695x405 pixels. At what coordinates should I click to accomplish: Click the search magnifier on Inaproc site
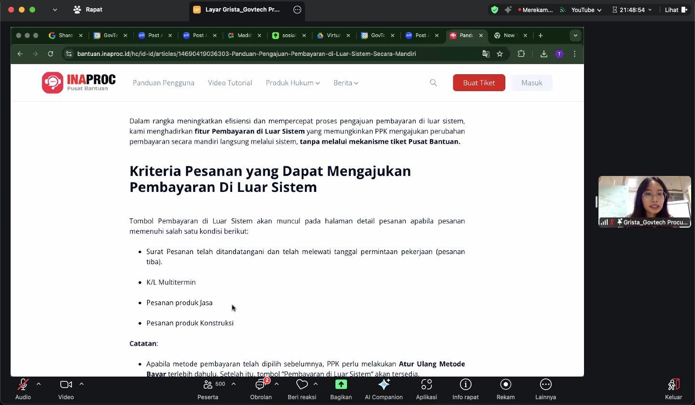[x=433, y=83]
